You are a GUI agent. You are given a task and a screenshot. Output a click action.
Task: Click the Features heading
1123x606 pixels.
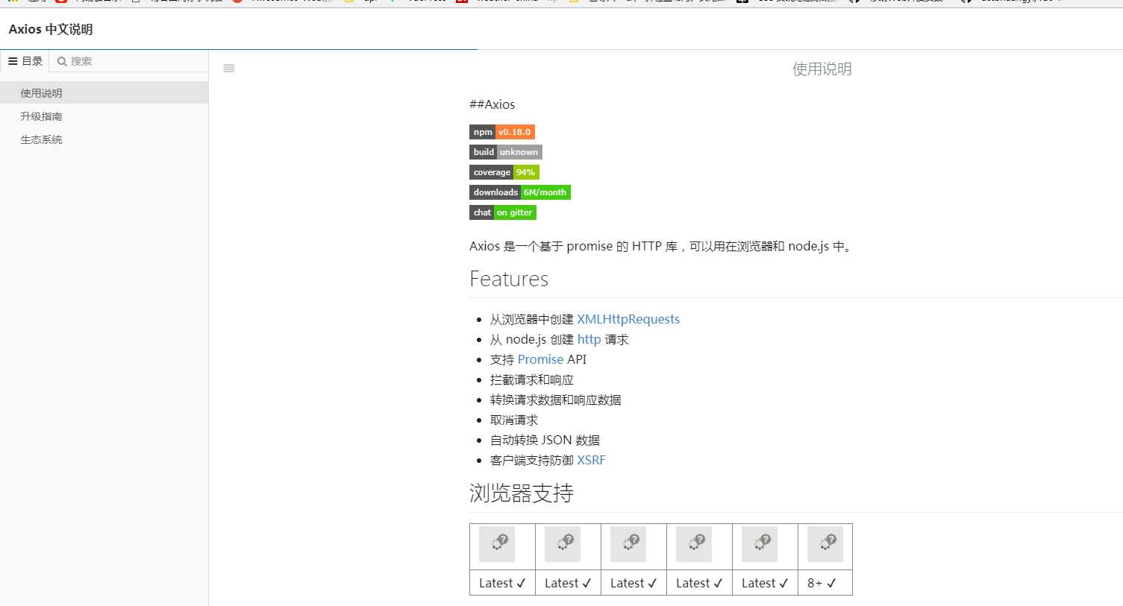coord(509,279)
